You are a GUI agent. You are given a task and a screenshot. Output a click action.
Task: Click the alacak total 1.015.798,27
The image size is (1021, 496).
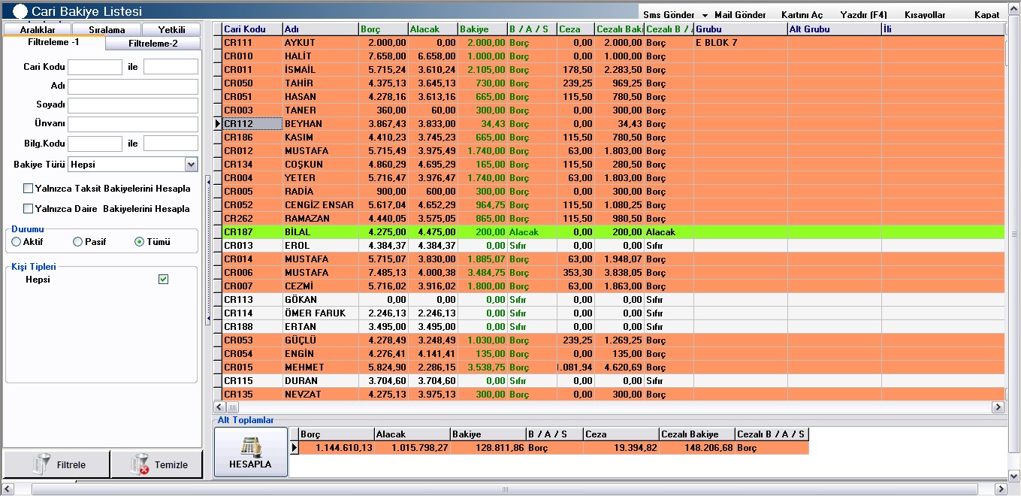pos(420,448)
